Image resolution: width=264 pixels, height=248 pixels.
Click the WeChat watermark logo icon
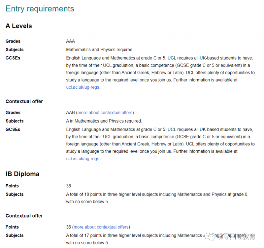tap(210, 236)
